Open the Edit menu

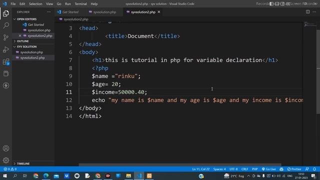click(22, 4)
